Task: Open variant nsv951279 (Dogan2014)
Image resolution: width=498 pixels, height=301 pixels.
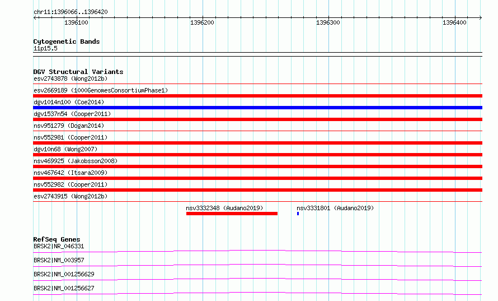Action: tap(69, 126)
